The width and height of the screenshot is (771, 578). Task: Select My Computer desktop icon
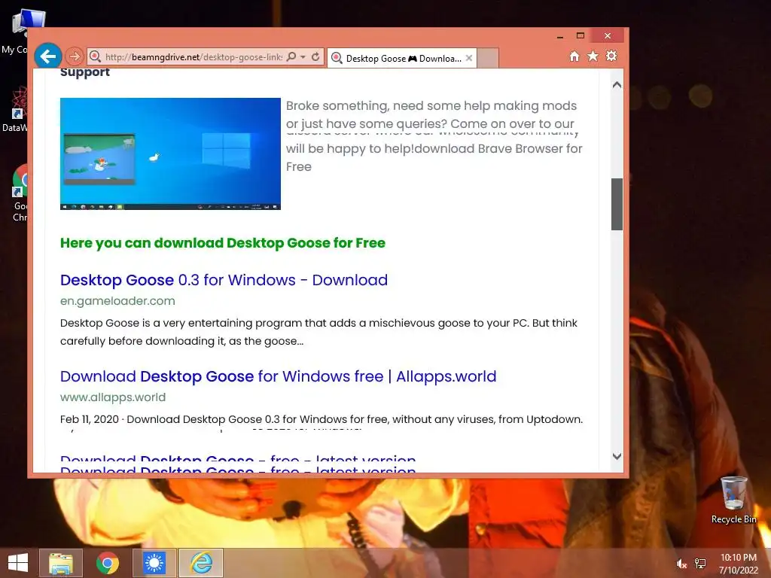[18, 30]
